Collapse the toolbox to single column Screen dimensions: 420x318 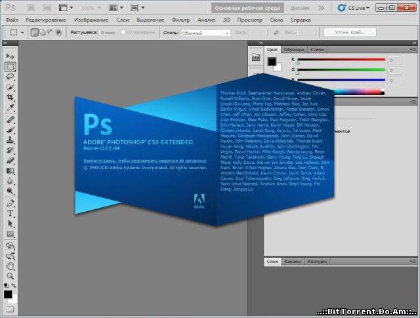click(x=5, y=43)
